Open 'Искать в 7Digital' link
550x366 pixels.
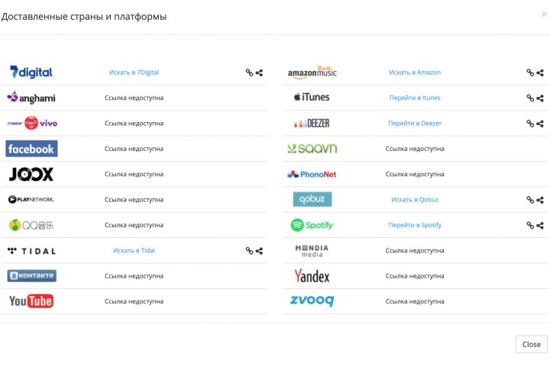[x=134, y=72]
